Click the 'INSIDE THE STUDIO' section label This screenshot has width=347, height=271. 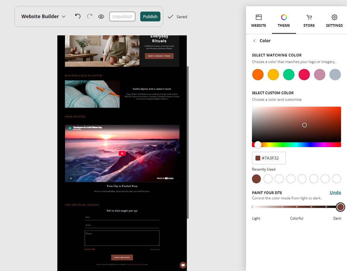pos(75,117)
